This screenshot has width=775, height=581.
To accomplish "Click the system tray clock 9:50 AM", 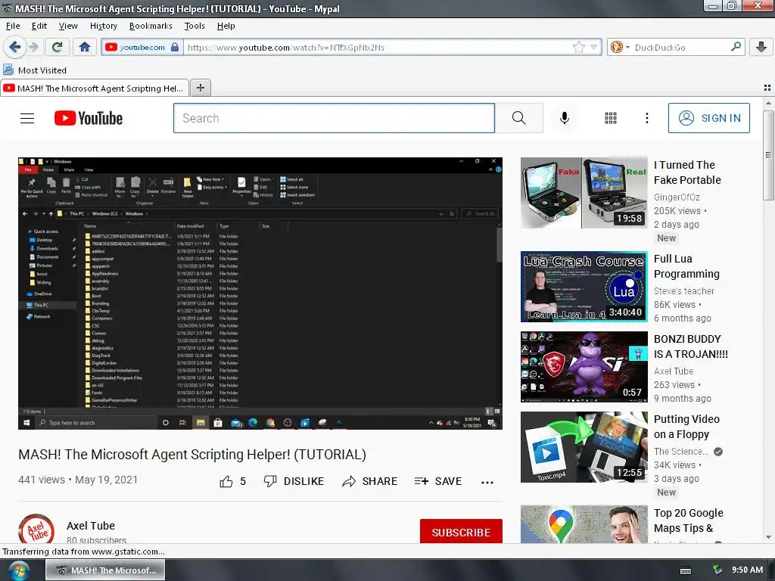I will tap(747, 570).
